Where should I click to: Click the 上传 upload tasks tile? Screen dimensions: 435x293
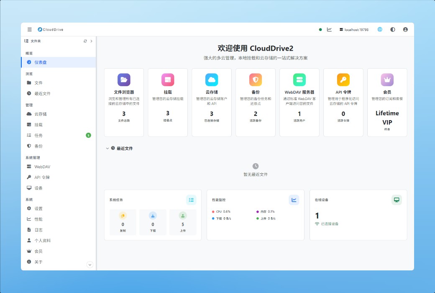[x=183, y=222]
